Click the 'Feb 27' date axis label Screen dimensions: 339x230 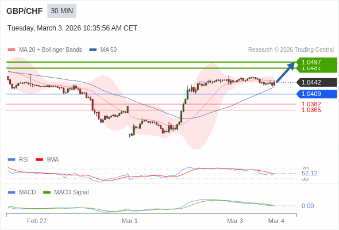click(37, 221)
